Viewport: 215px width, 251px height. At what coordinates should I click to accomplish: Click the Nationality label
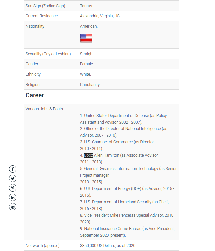(x=35, y=26)
